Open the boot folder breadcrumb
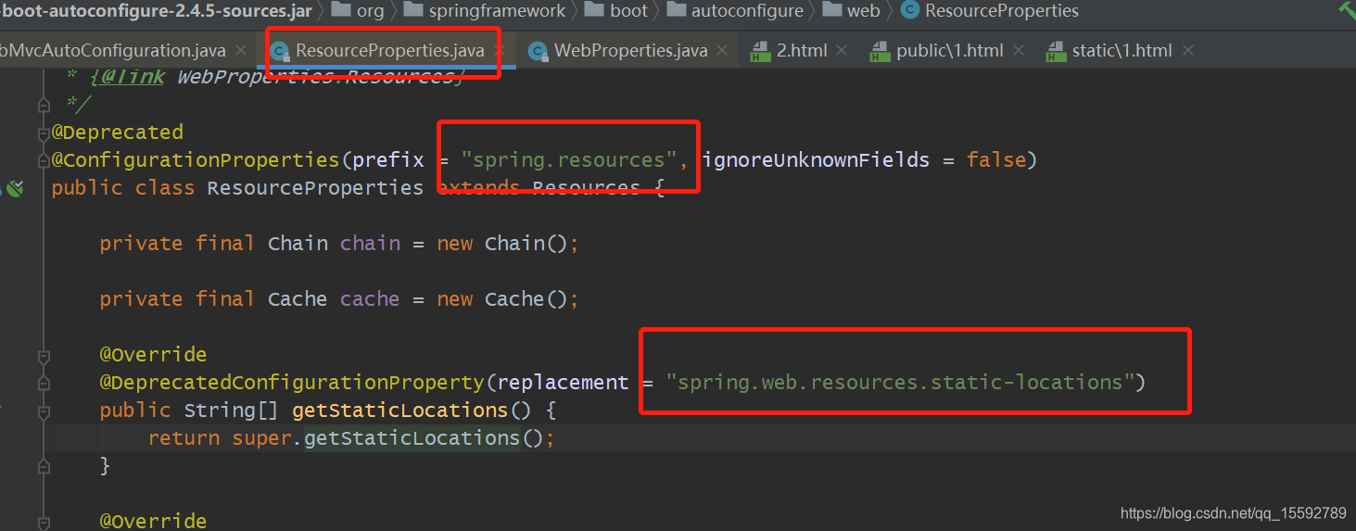 point(617,11)
